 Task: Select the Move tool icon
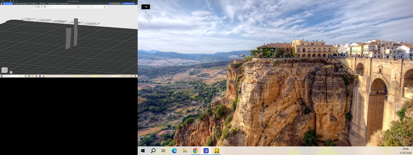tap(53, 7)
